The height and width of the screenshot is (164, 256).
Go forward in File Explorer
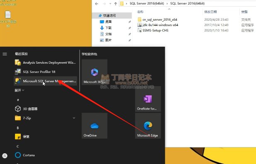(104, 4)
